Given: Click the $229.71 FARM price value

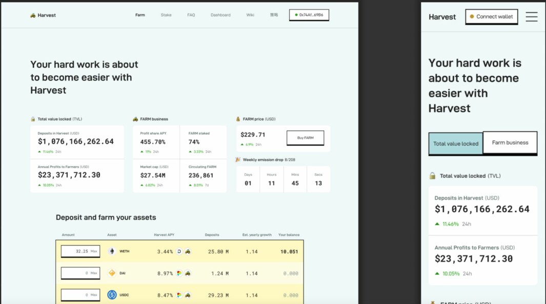Looking at the screenshot, I should [253, 135].
